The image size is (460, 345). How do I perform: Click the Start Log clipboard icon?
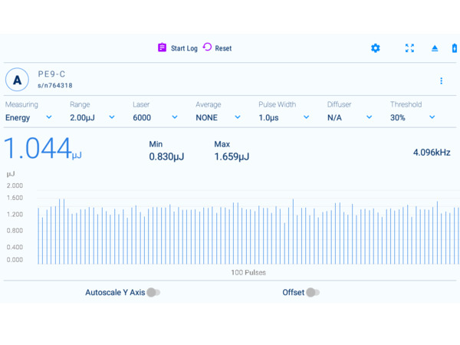pyautogui.click(x=162, y=48)
